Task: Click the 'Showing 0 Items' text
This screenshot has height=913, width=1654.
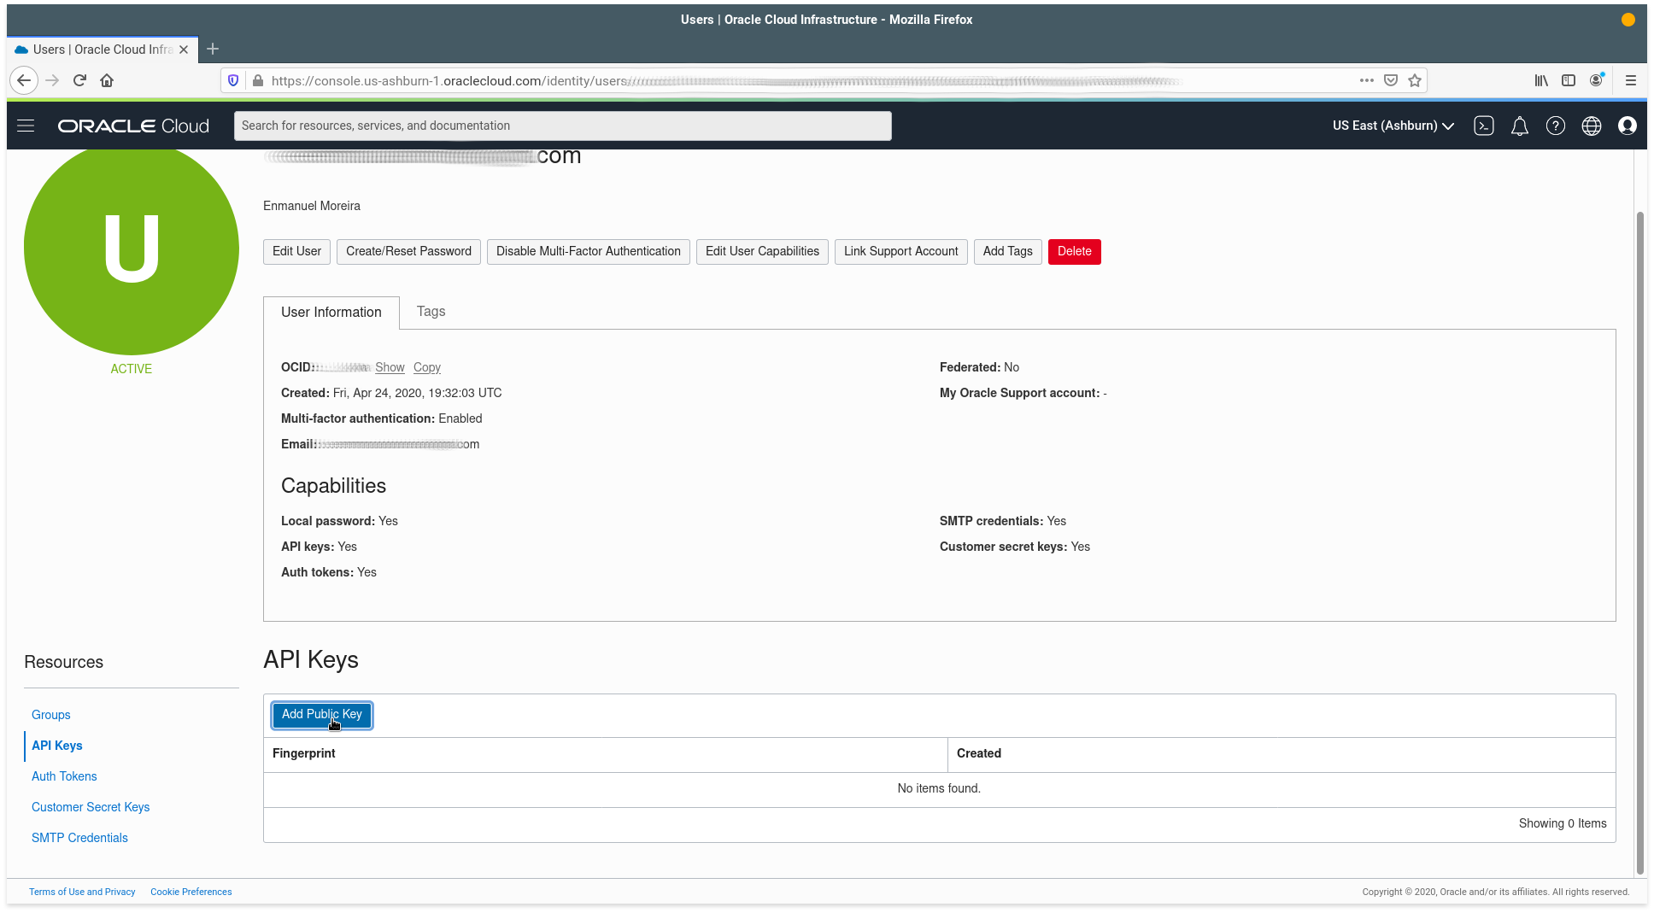Action: click(x=1563, y=823)
